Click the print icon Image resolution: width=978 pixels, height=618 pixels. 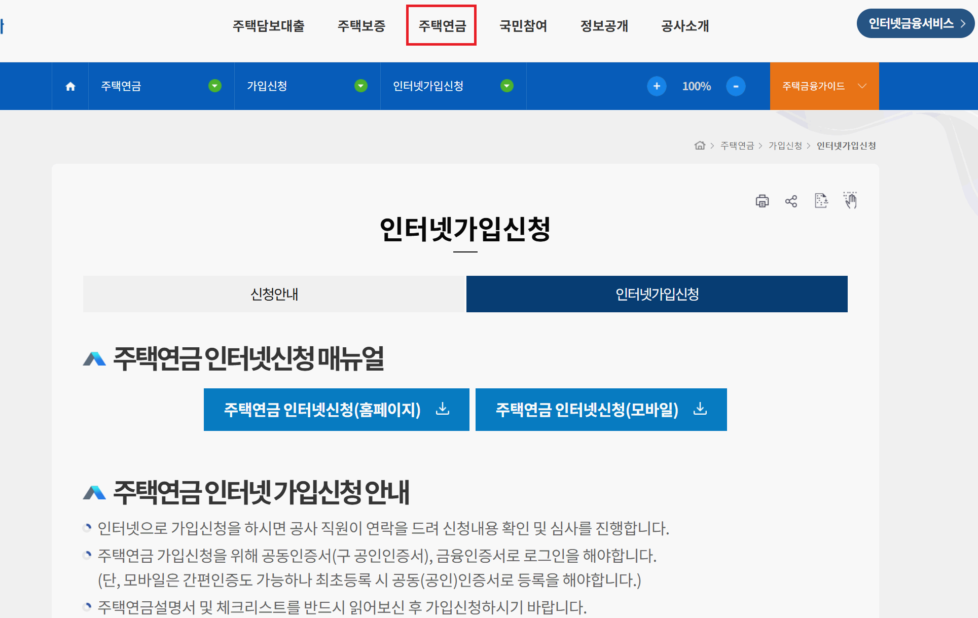pos(762,201)
